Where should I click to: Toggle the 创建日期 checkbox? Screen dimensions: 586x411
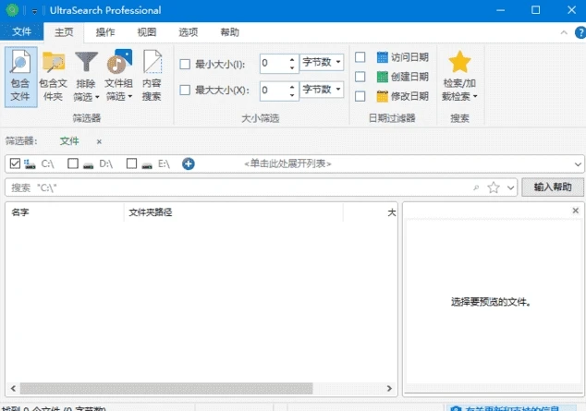[x=360, y=77]
